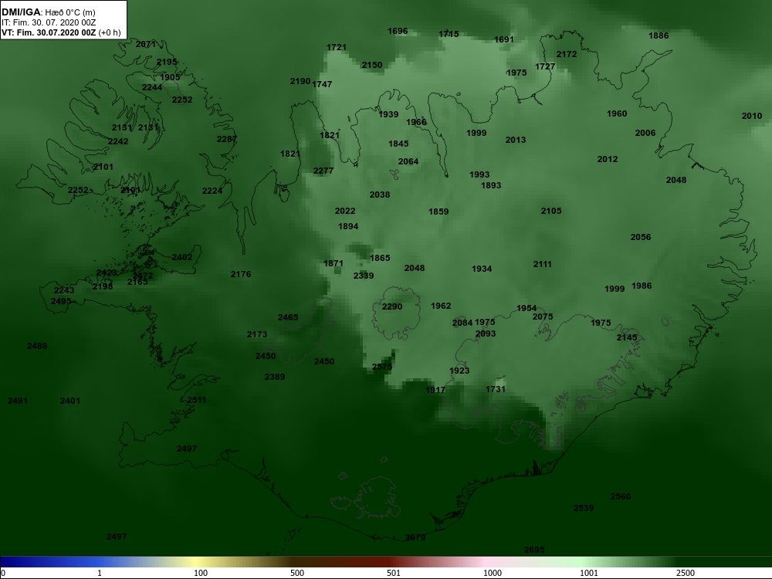This screenshot has height=579, width=772.
Task: Click the 1715 height label
Action: tap(449, 34)
